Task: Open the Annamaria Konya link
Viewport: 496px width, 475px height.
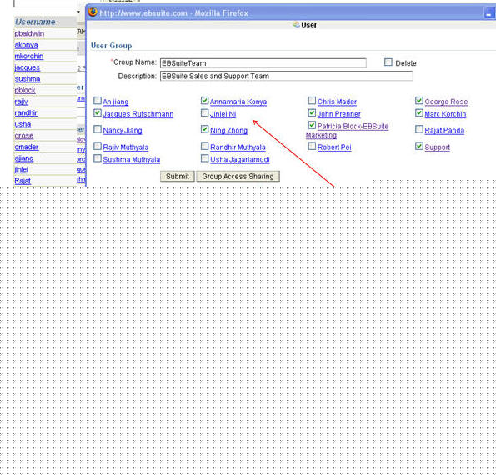Action: pyautogui.click(x=238, y=102)
